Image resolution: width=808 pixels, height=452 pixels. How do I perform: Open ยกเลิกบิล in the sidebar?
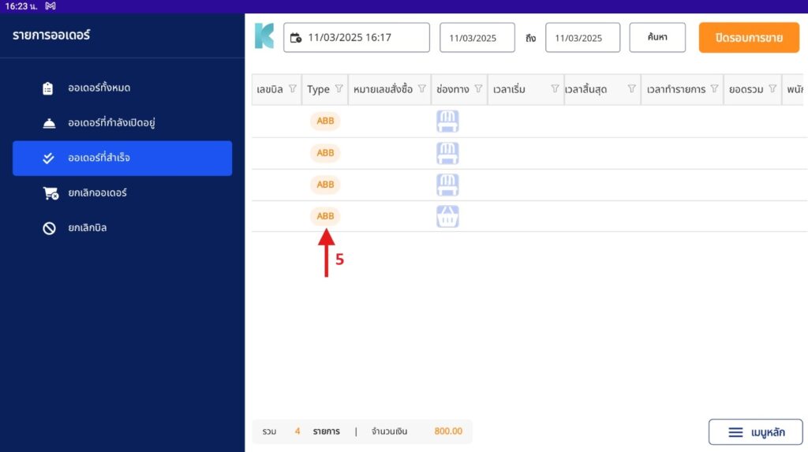point(87,228)
